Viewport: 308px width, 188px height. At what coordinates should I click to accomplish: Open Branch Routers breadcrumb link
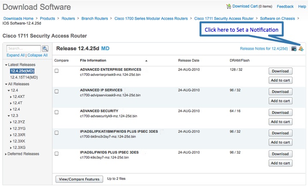pos(95,18)
